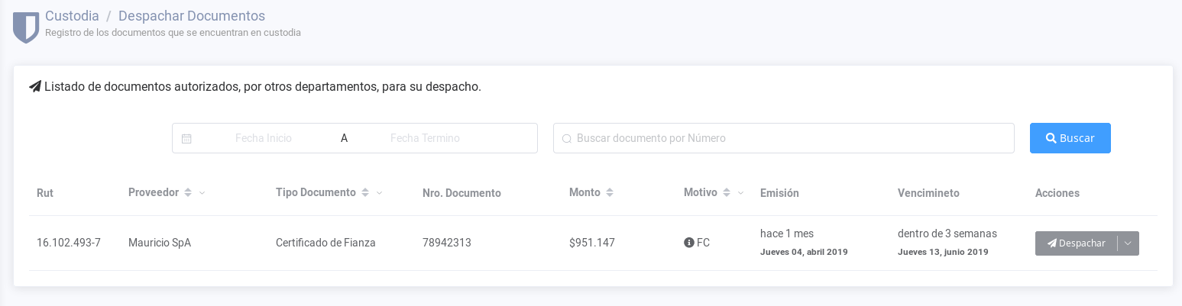
Task: Go to Custodia in the breadcrumb
Action: point(72,15)
